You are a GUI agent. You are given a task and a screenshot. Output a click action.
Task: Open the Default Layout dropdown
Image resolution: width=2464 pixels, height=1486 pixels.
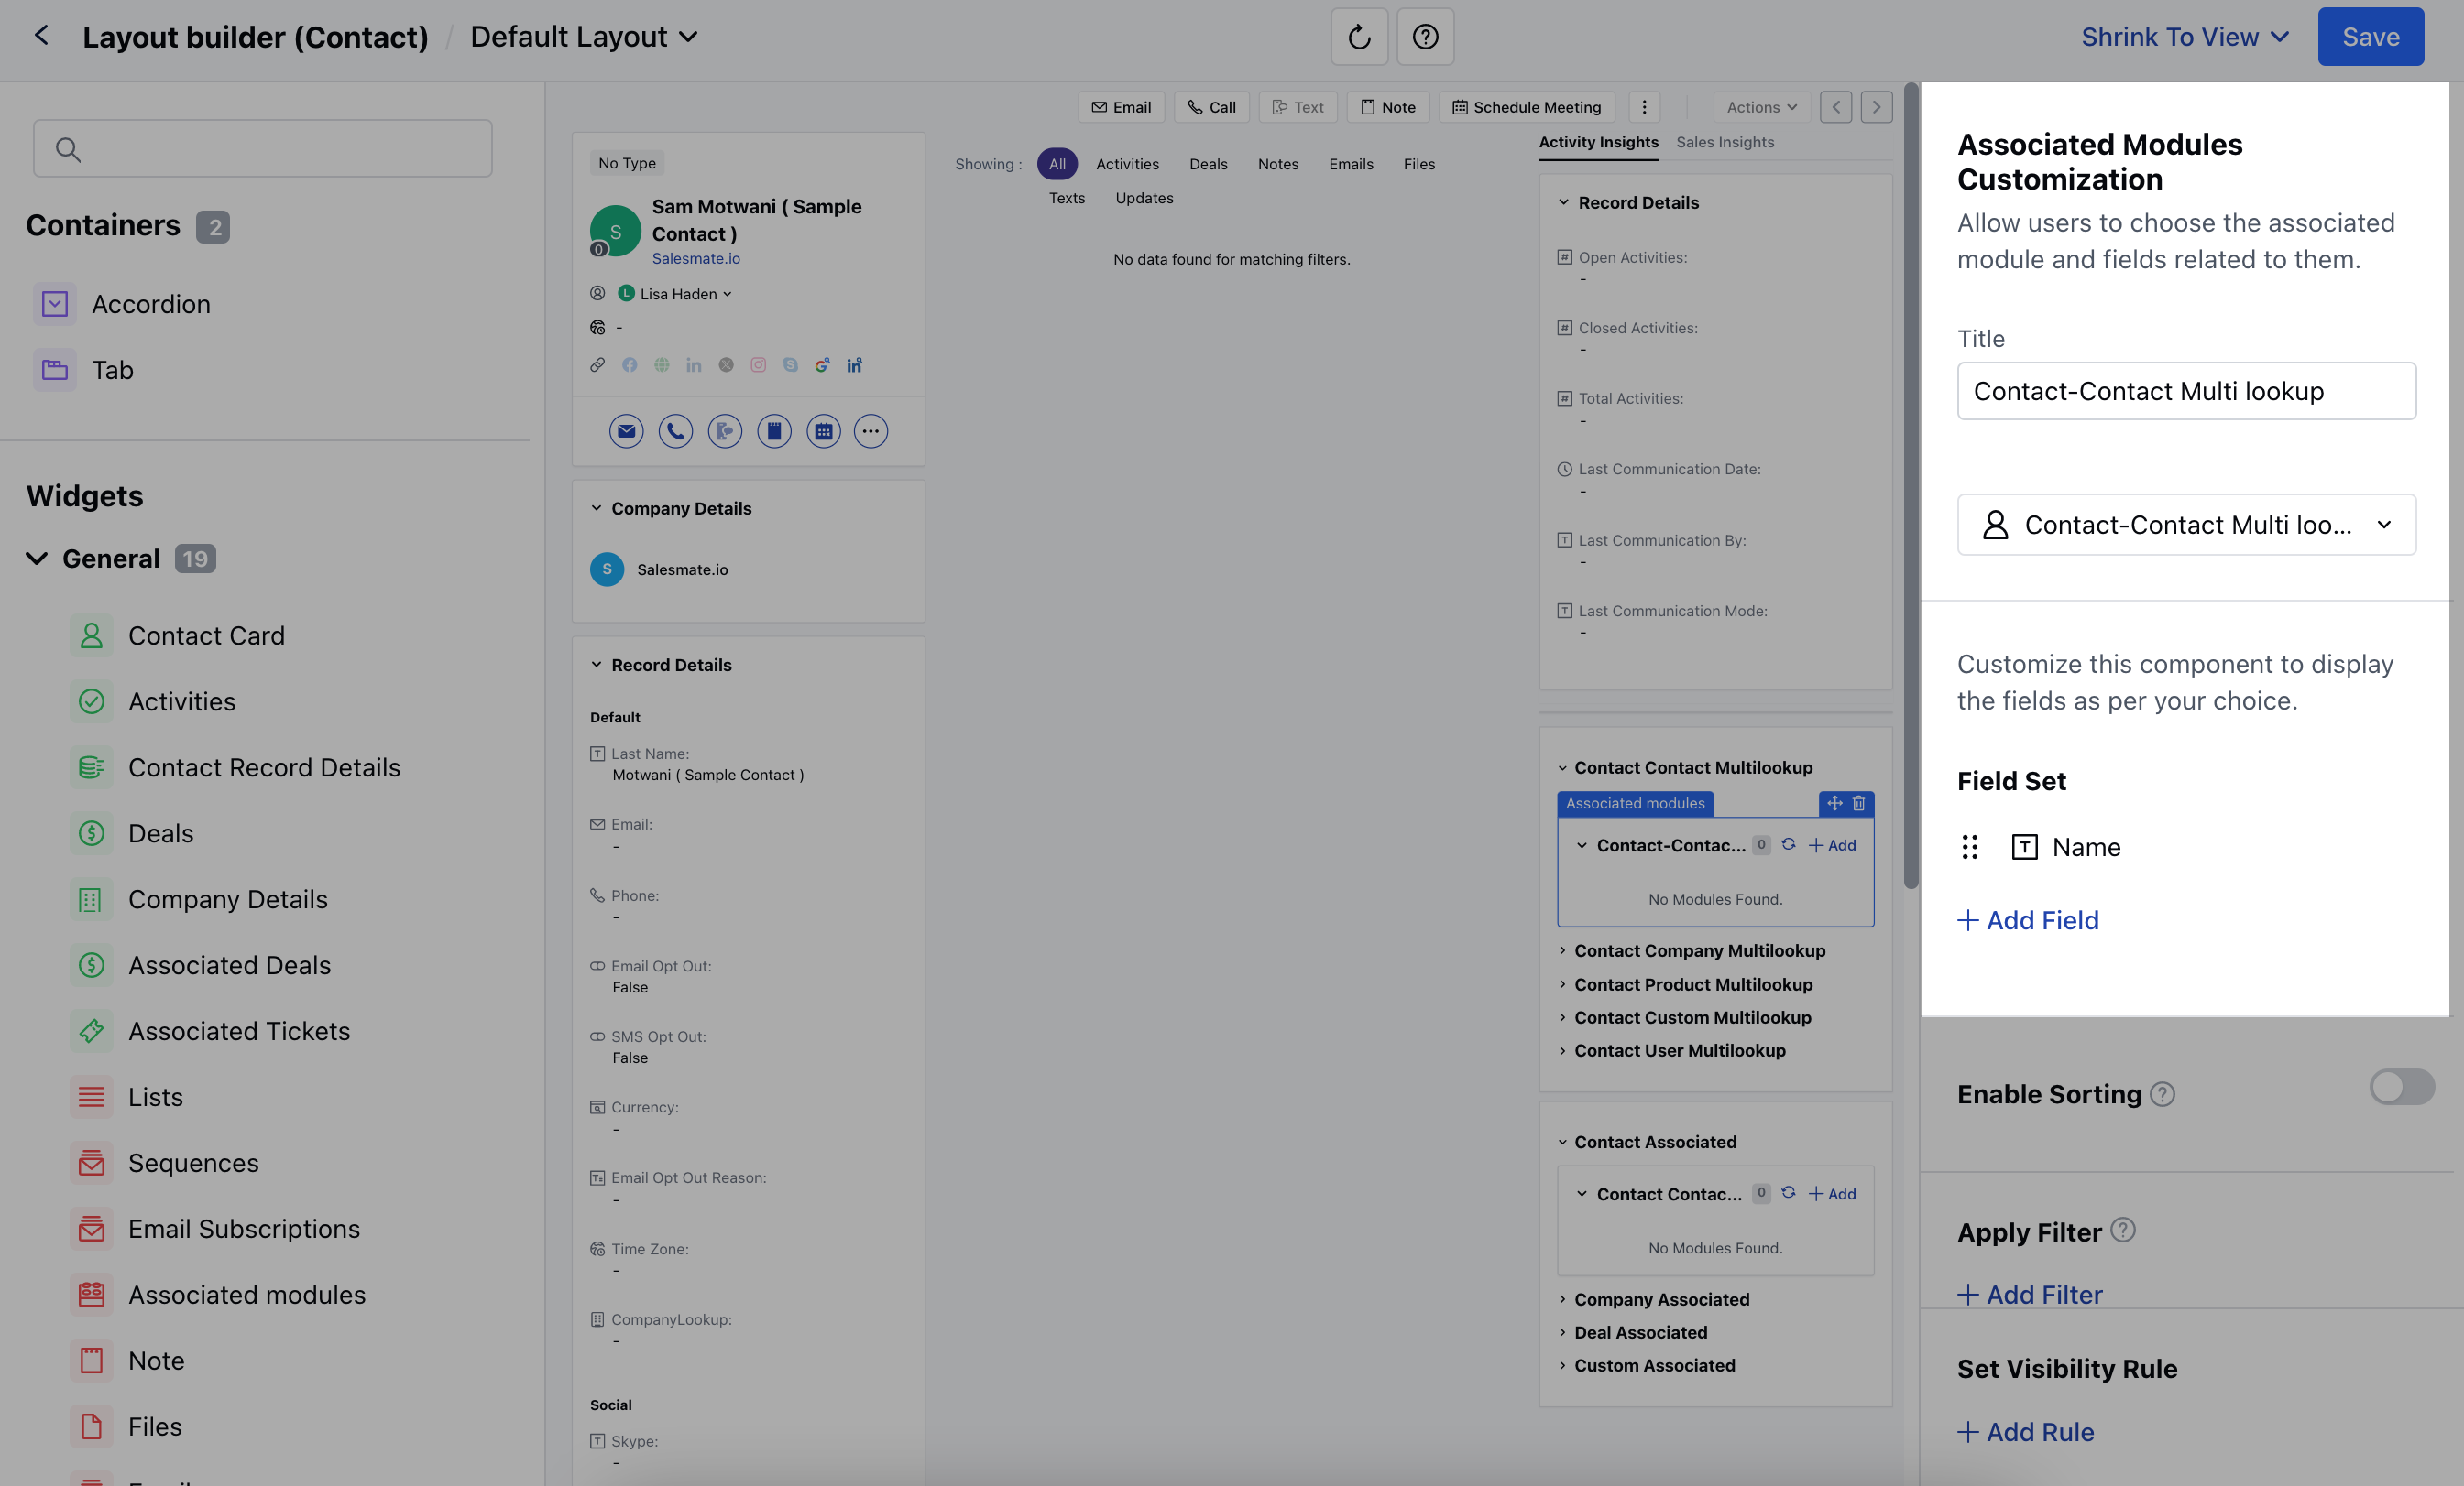pos(584,37)
